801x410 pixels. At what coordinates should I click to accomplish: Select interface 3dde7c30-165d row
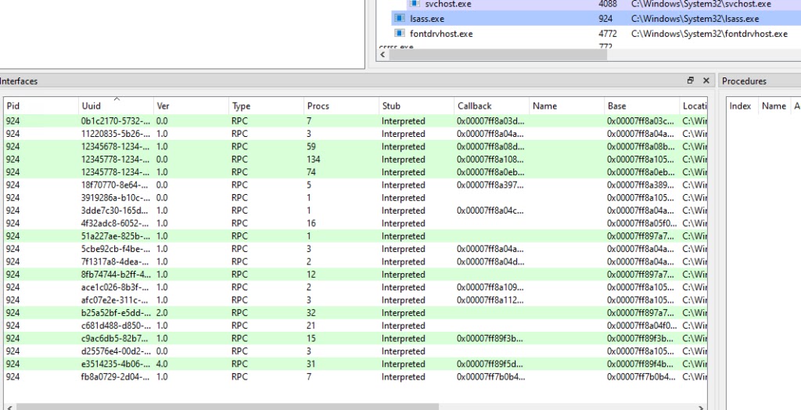coord(356,210)
